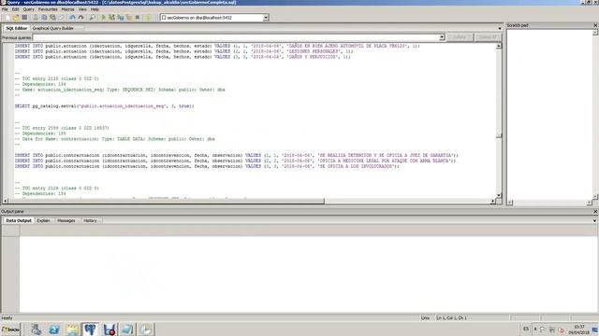Open the file explorer taskbar icon
599x336 pixels.
[72, 329]
